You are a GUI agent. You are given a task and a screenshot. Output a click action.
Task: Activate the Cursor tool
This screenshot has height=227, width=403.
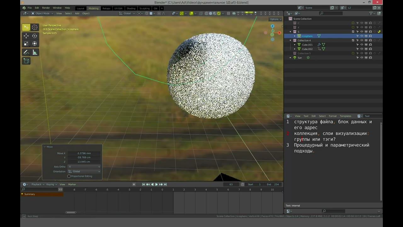[x=35, y=27]
